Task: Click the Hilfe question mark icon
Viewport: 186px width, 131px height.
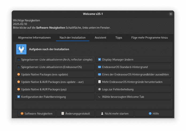Action: point(150,114)
